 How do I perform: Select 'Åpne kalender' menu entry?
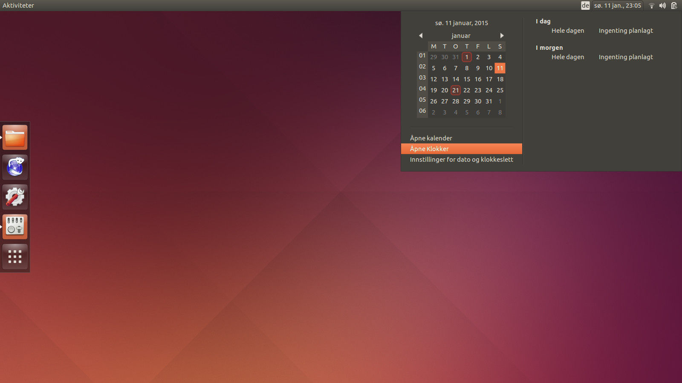431,138
